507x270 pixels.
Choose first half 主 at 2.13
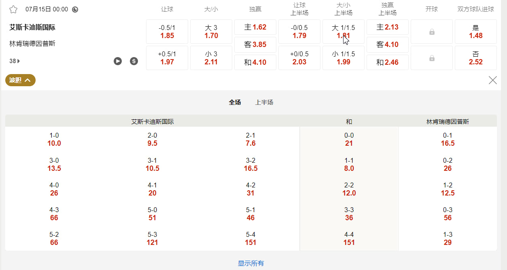[388, 27]
